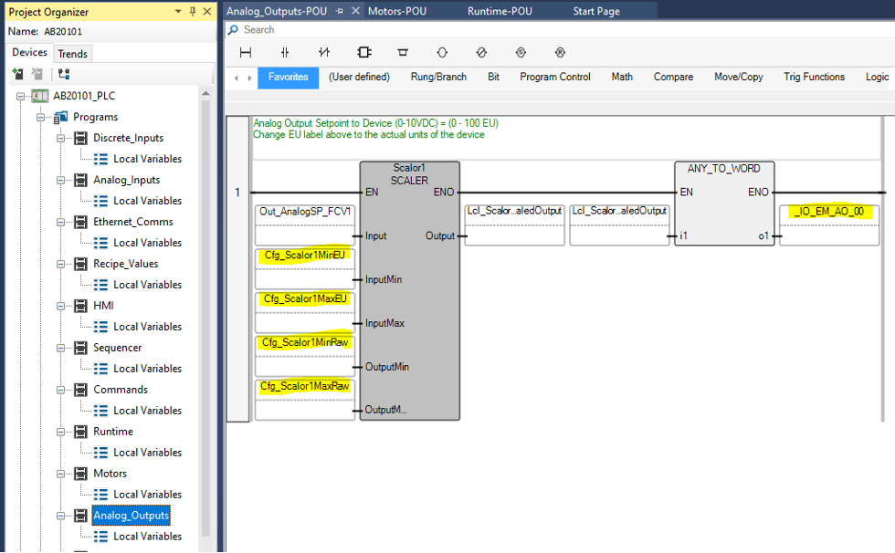Select the Sequencer program
The image size is (895, 553).
[x=117, y=348]
